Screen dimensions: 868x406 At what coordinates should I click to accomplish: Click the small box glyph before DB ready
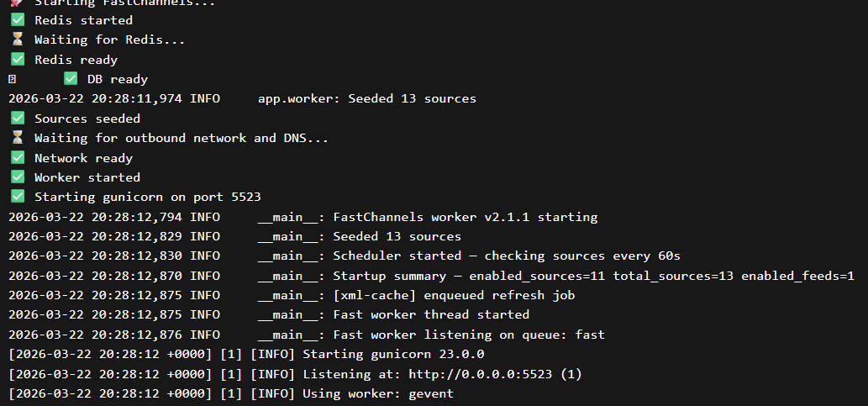coord(12,79)
